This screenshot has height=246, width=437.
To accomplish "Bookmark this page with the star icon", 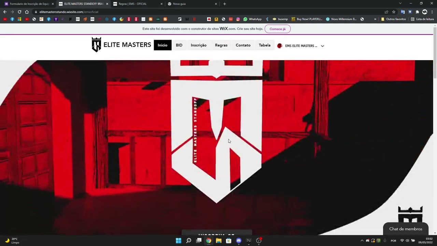I will tap(394, 12).
